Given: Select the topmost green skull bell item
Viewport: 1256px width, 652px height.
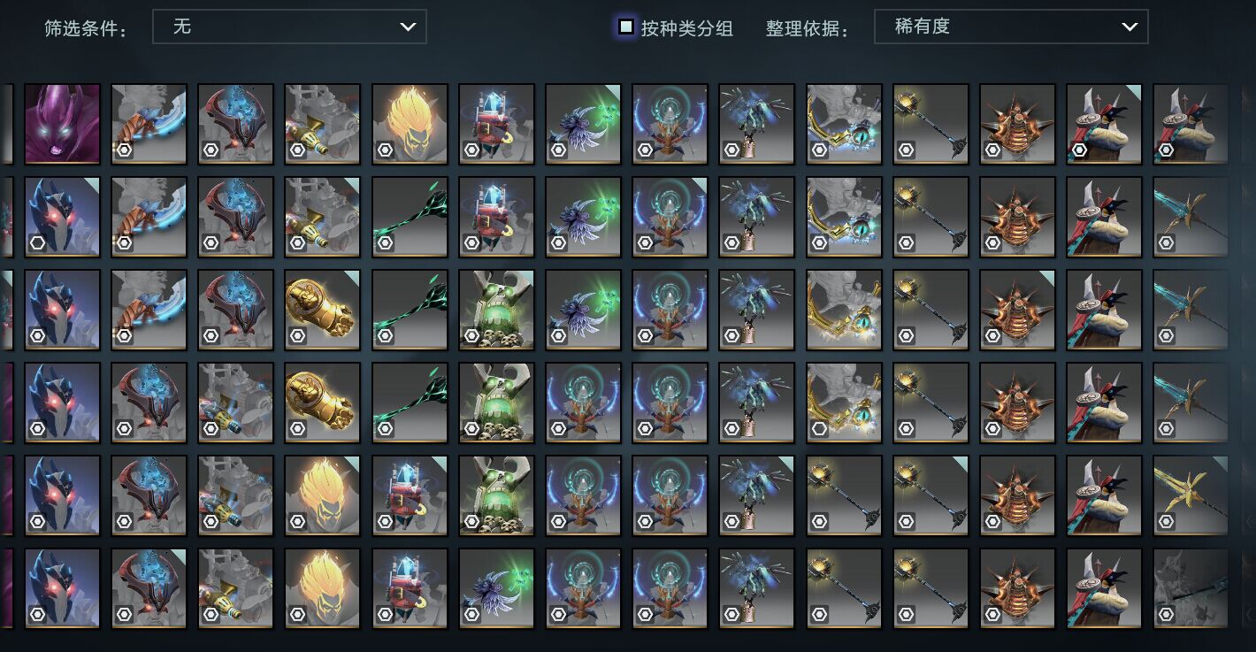Looking at the screenshot, I should click(496, 310).
